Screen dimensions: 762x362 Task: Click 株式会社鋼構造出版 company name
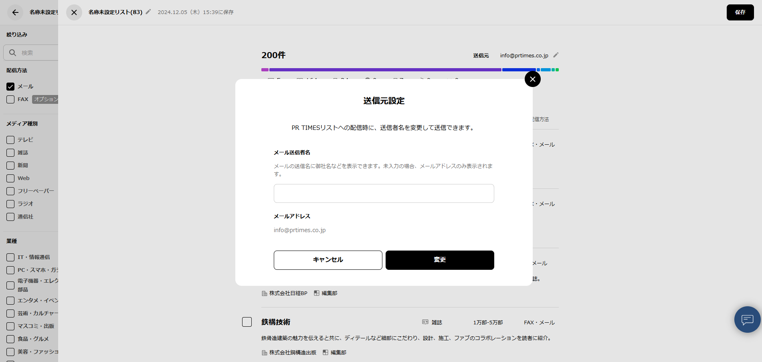coord(293,353)
